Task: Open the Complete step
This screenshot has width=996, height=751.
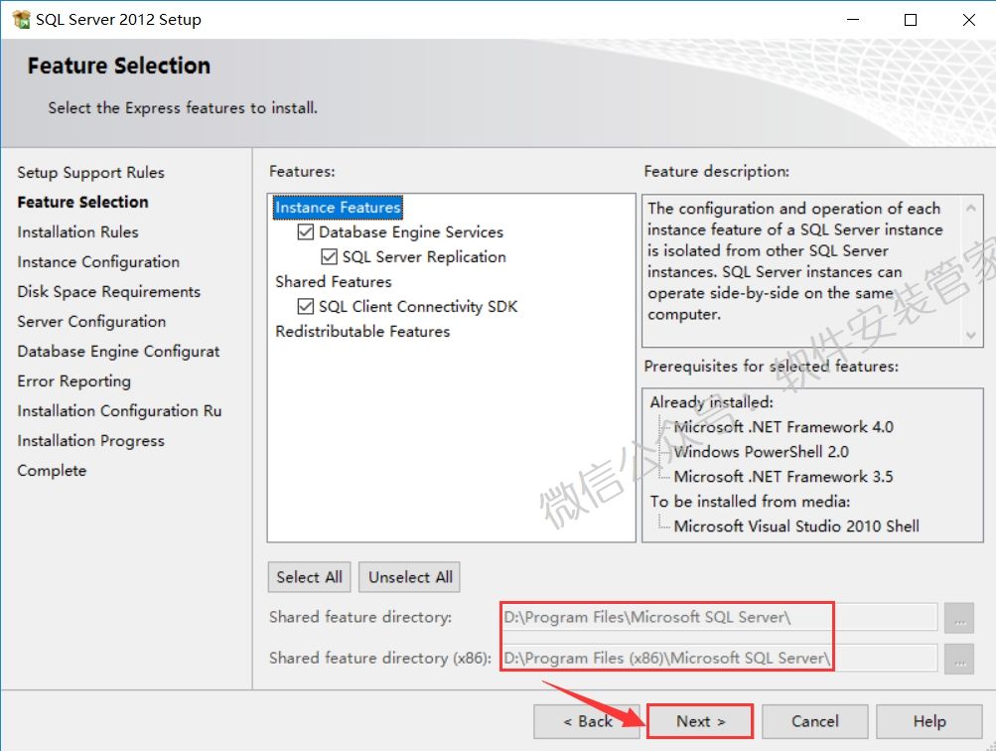Action: pyautogui.click(x=52, y=471)
